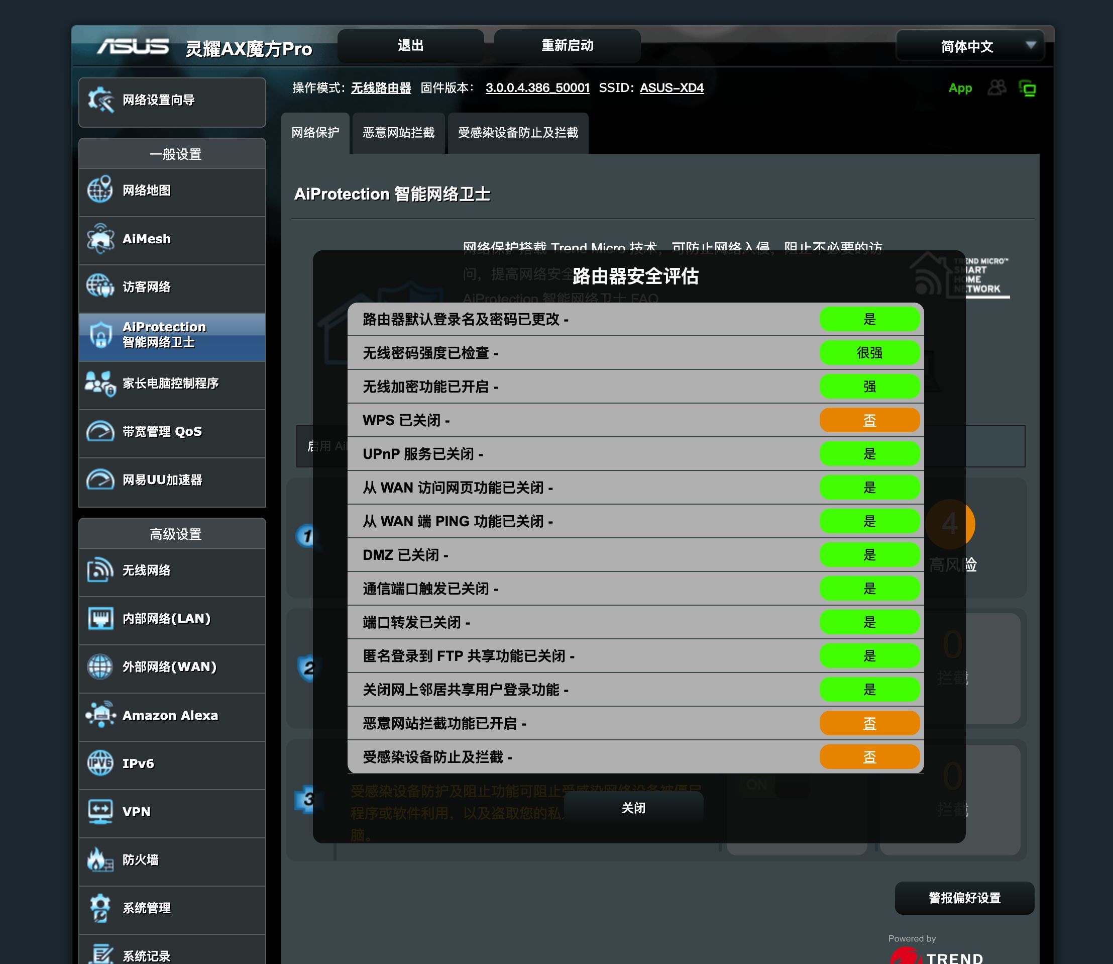Click the 无线路由器 operation mode link
Viewport: 1113px width, 964px height.
pyautogui.click(x=381, y=87)
